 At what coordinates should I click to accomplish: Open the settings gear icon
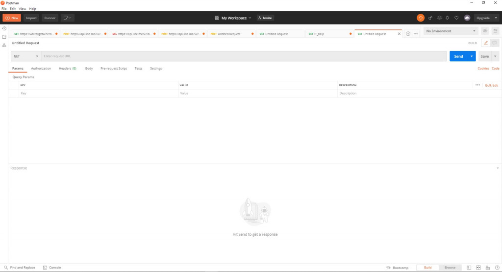click(439, 18)
